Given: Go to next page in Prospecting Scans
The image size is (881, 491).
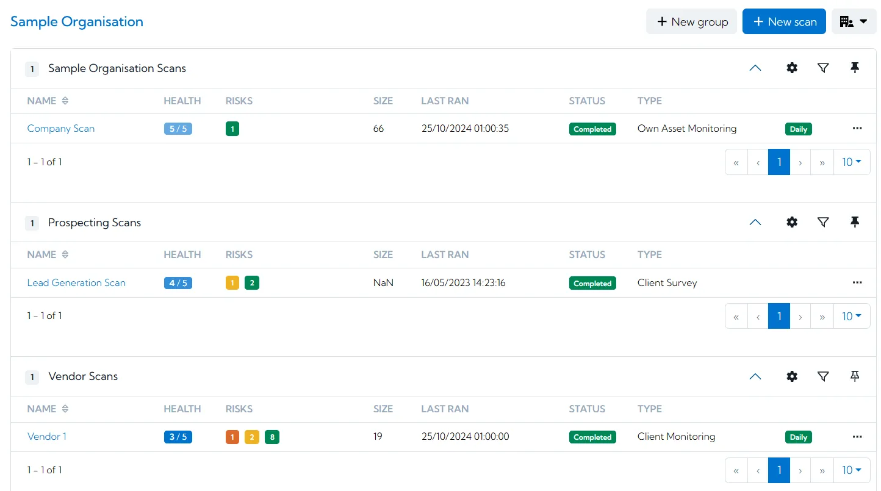Looking at the screenshot, I should [x=800, y=316].
